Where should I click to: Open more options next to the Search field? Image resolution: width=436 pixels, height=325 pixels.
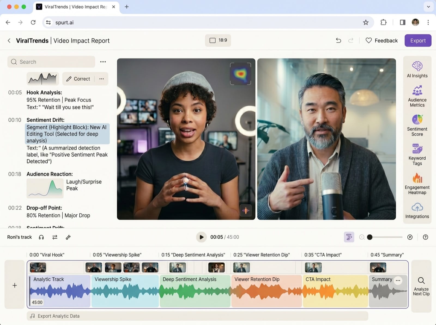coord(103,62)
